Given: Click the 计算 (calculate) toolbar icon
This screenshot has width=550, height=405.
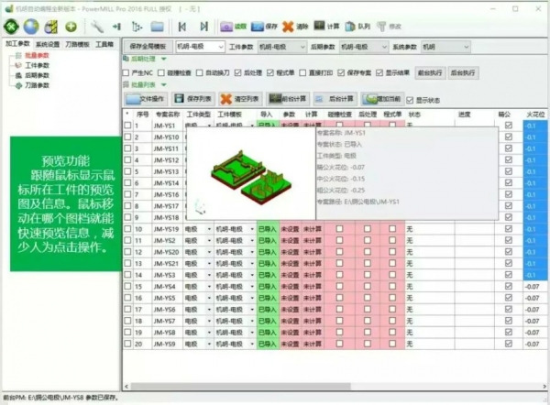Looking at the screenshot, I should [x=326, y=27].
